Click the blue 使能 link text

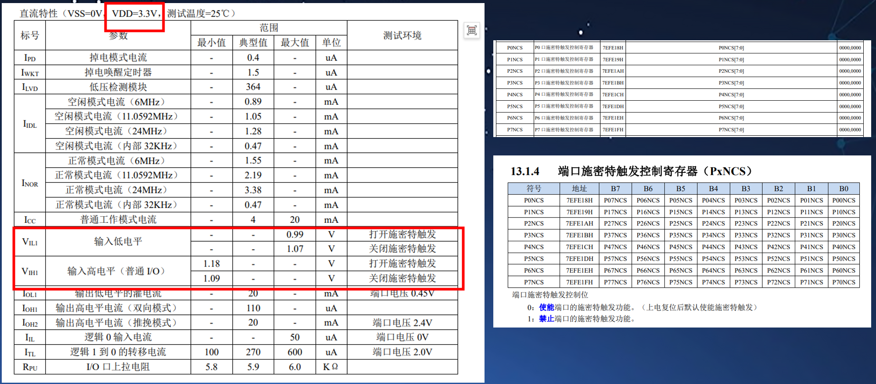point(546,307)
